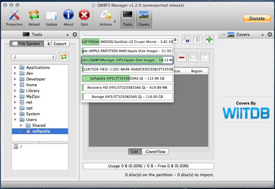This screenshot has width=275, height=189.
Task: Open the root path combo box
Action: [34, 57]
